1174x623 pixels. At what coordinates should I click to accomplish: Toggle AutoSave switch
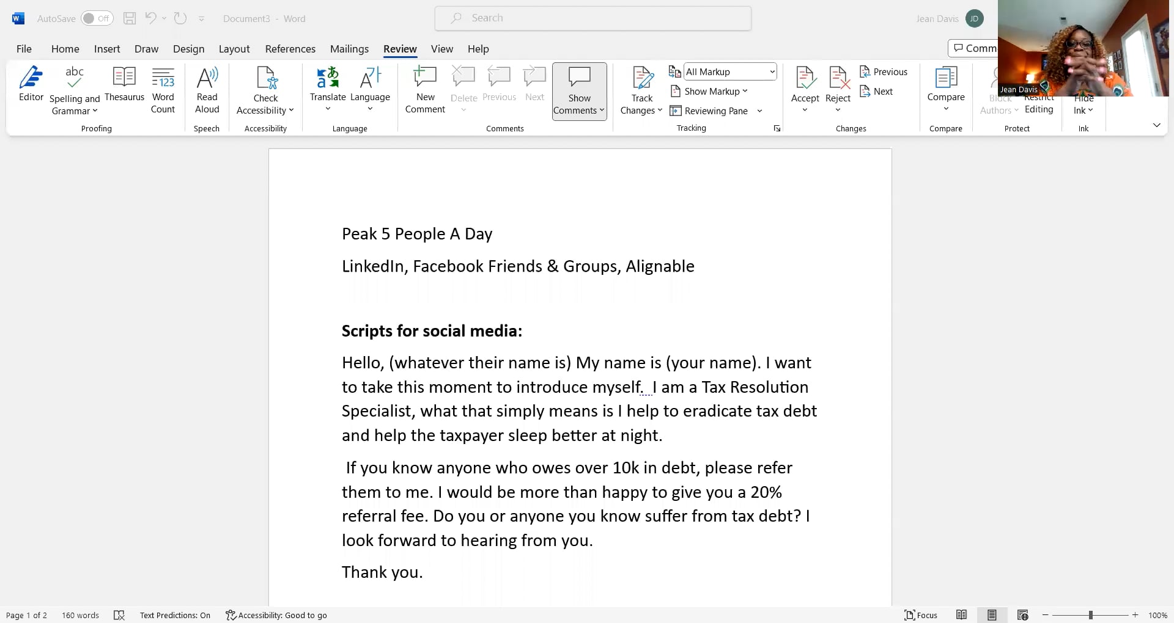coord(97,18)
